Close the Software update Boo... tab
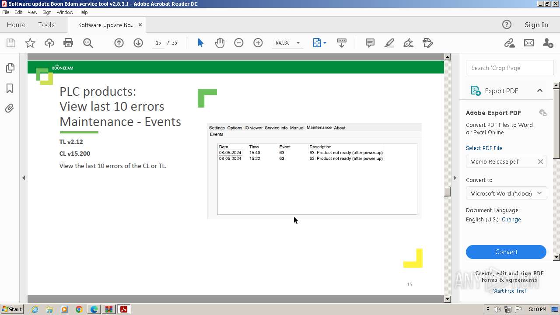Image resolution: width=560 pixels, height=315 pixels. [x=140, y=25]
